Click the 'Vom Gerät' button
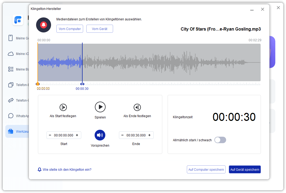This screenshot has width=286, height=193. tap(99, 29)
